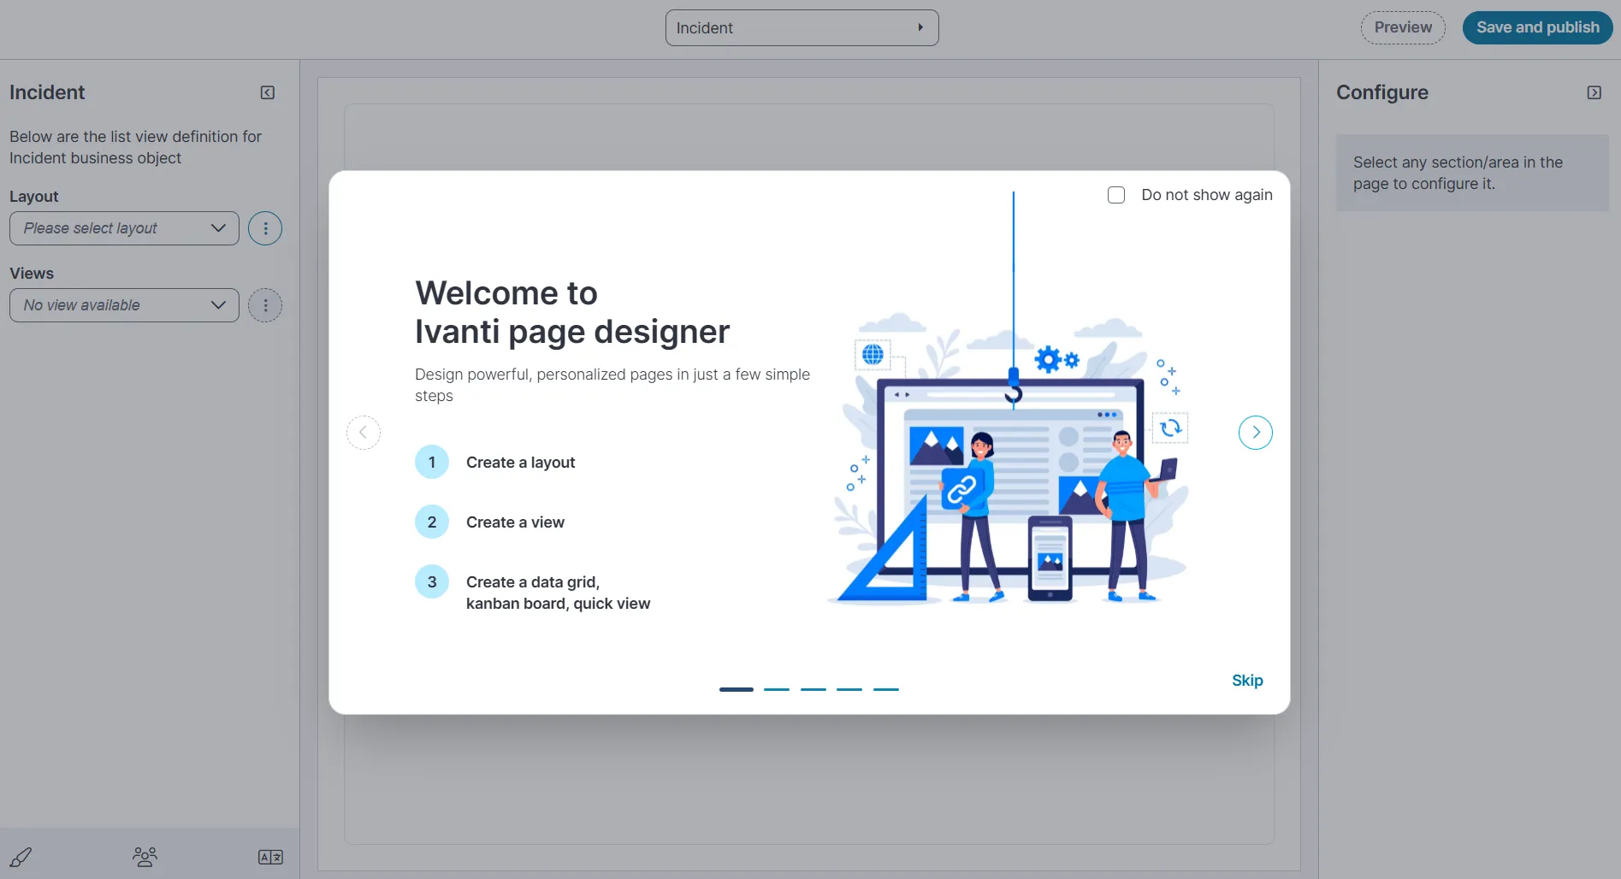Expand the No view available dropdown
Image resolution: width=1621 pixels, height=879 pixels.
coord(124,305)
